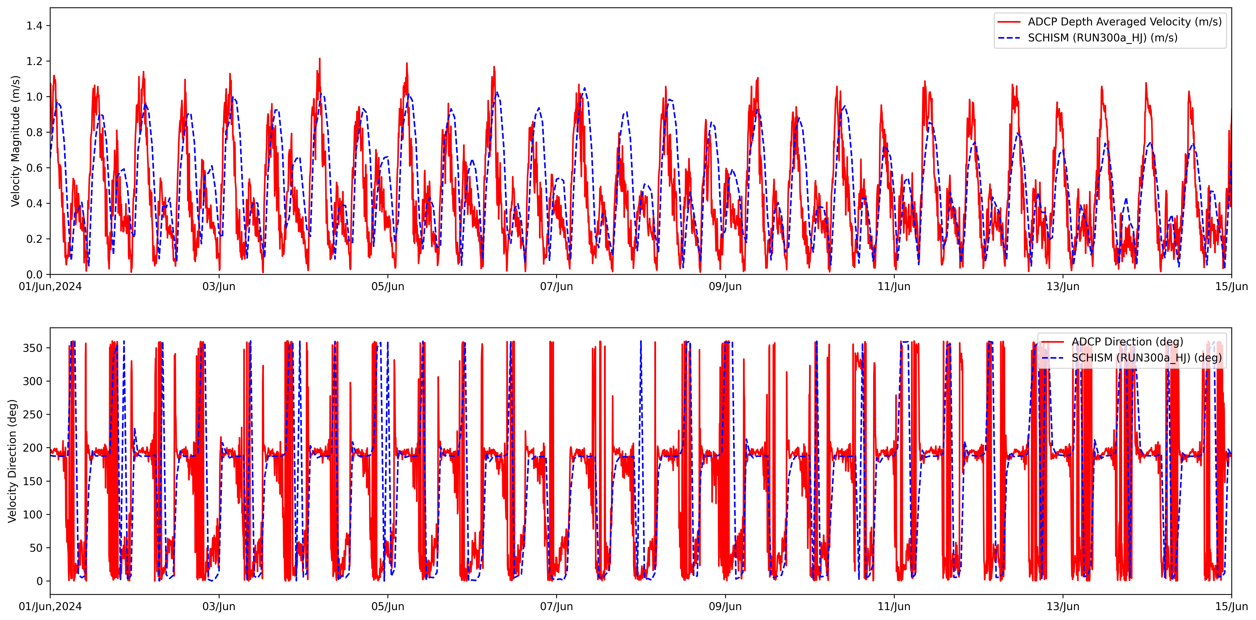Viewport: 1256px width, 620px height.
Task: Click the 350 tick on direction axis
Action: (x=33, y=348)
